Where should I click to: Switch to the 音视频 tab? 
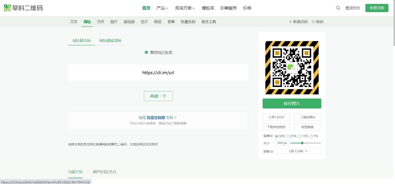point(129,22)
